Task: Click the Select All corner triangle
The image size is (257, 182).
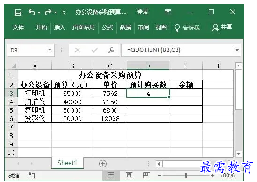Action: pyautogui.click(x=14, y=66)
